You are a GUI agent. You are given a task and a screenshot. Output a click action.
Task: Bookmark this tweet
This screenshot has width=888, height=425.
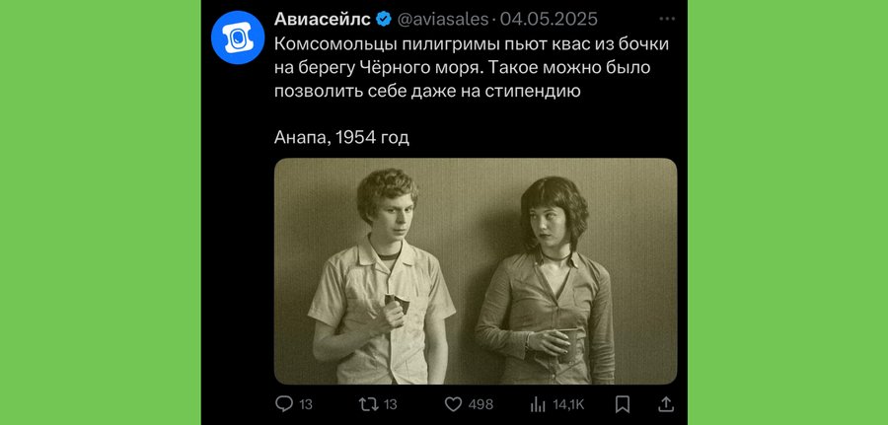coord(623,404)
